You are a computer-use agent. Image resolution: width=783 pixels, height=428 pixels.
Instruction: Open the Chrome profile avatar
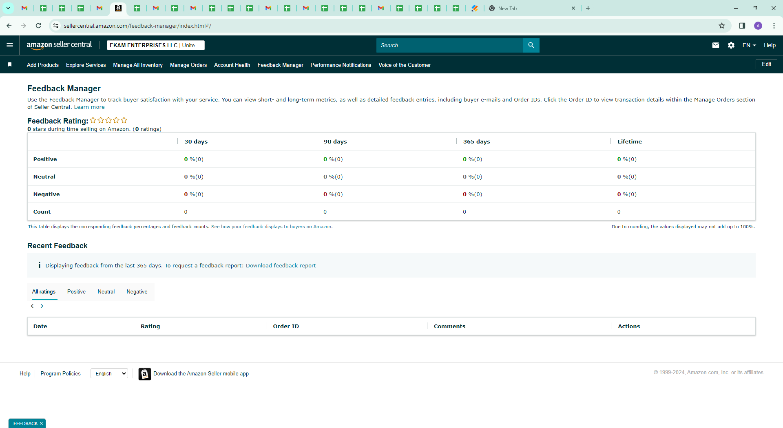758,26
